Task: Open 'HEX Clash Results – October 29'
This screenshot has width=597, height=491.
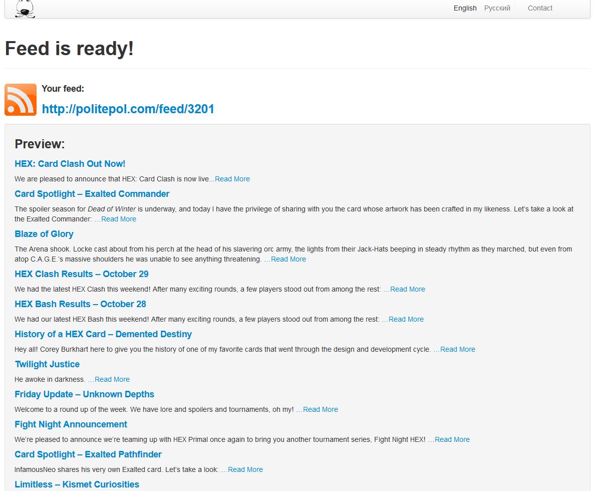Action: point(82,274)
